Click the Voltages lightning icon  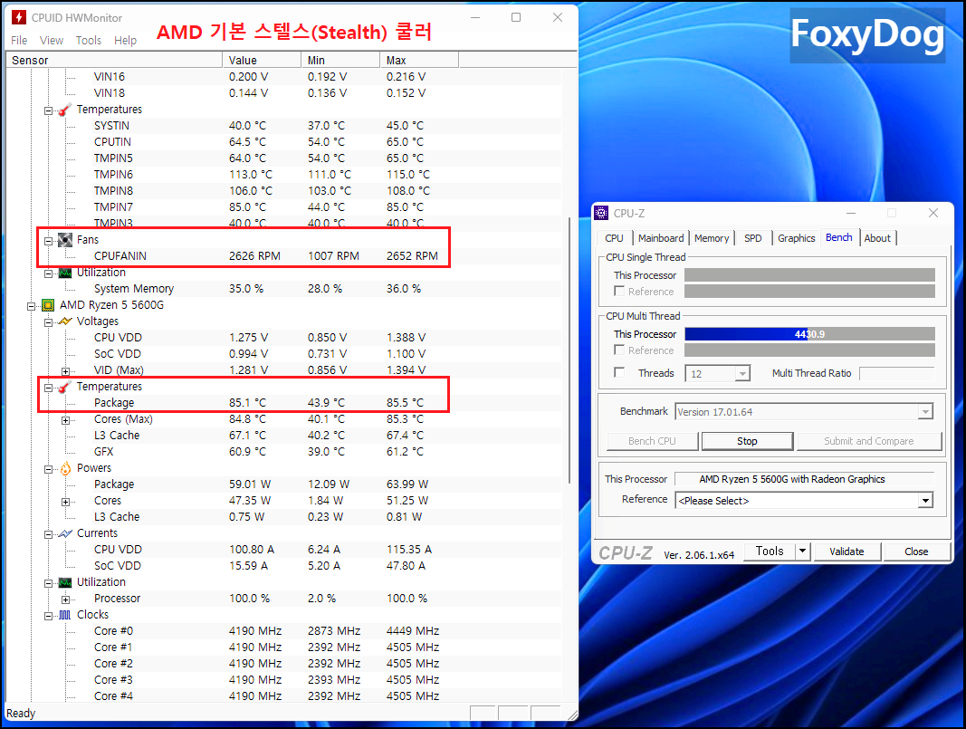point(64,321)
